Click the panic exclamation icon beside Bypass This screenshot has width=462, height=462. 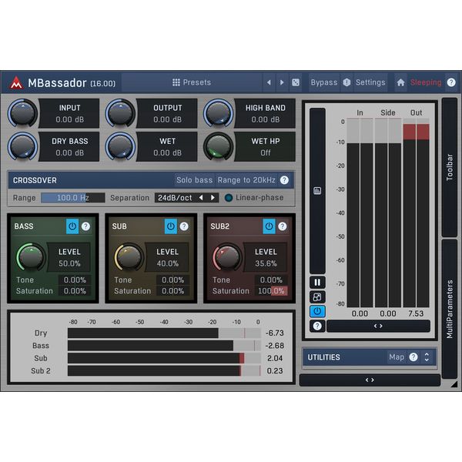tap(346, 82)
